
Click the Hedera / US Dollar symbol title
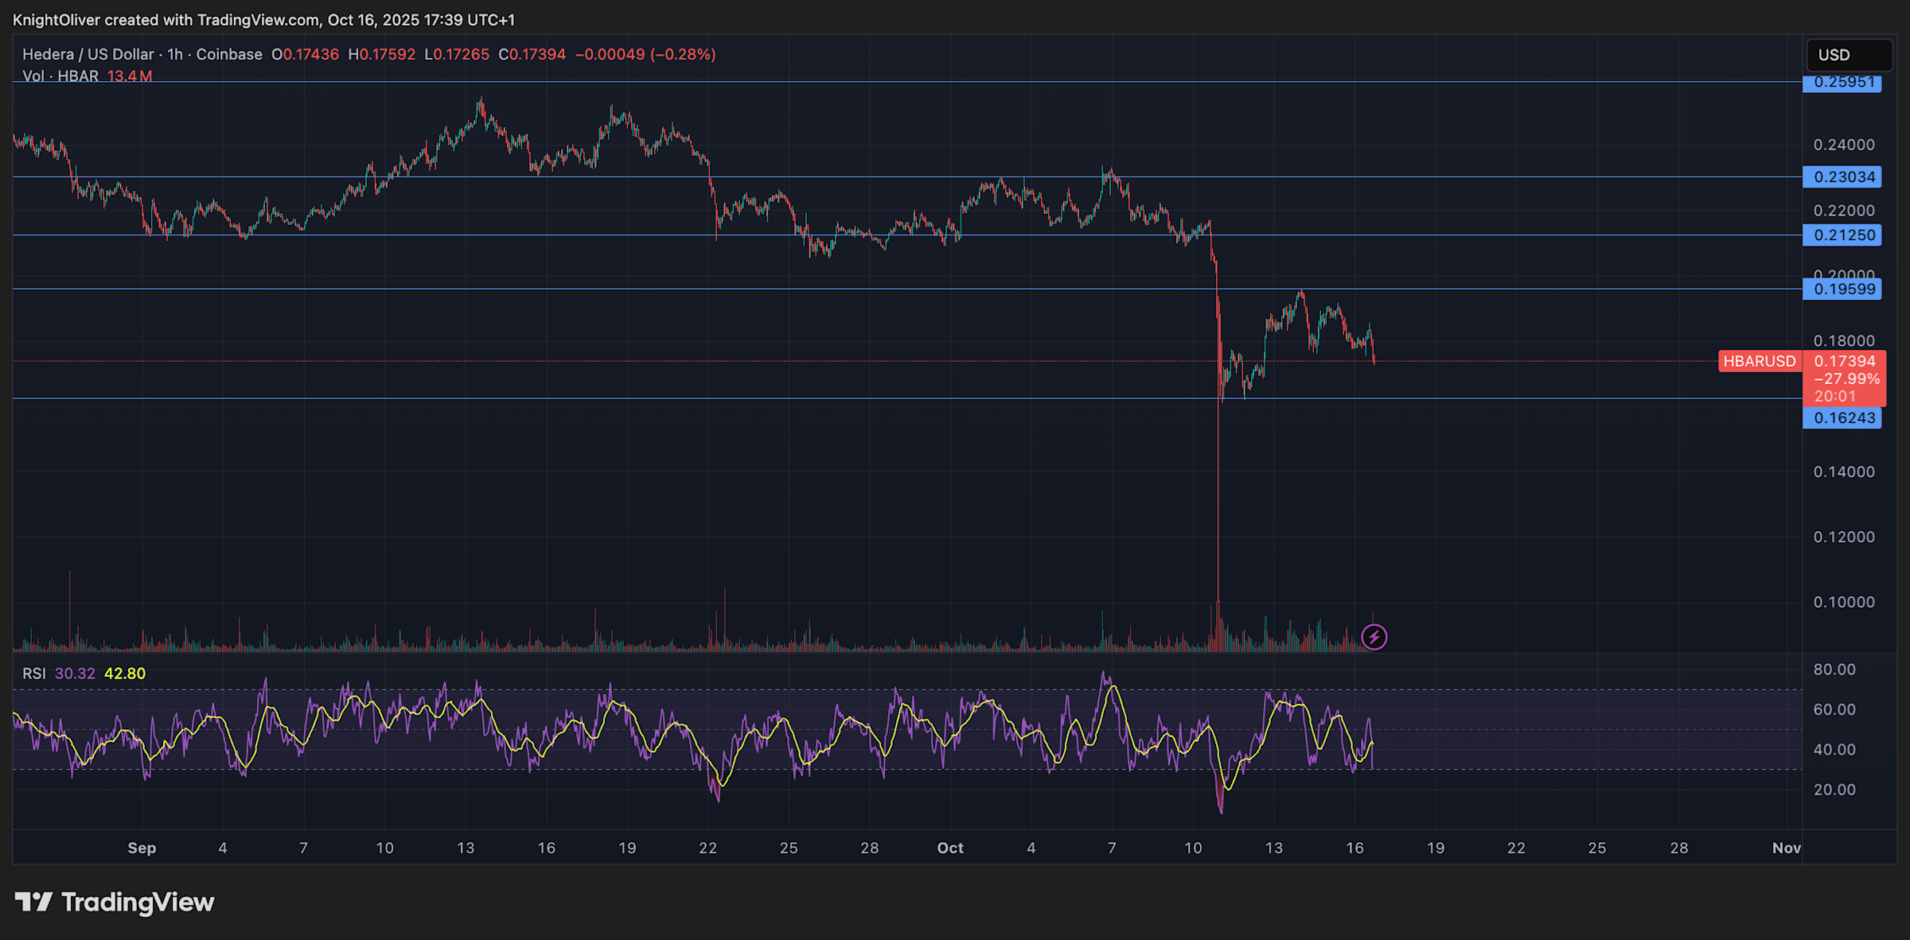point(88,54)
